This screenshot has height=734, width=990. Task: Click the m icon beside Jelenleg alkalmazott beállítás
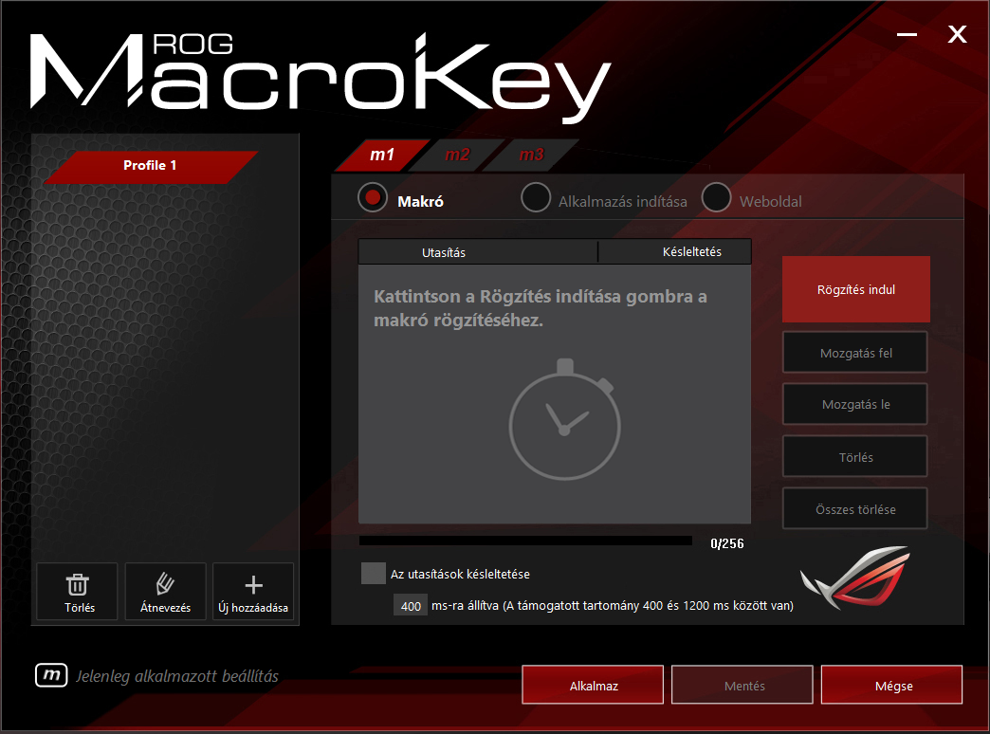pyautogui.click(x=51, y=675)
